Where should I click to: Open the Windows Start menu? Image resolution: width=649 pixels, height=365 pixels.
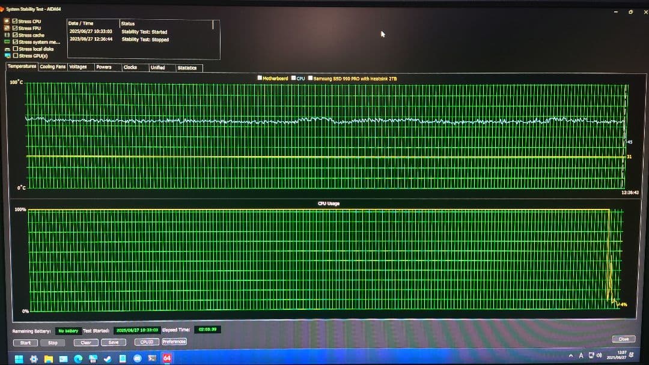18,358
